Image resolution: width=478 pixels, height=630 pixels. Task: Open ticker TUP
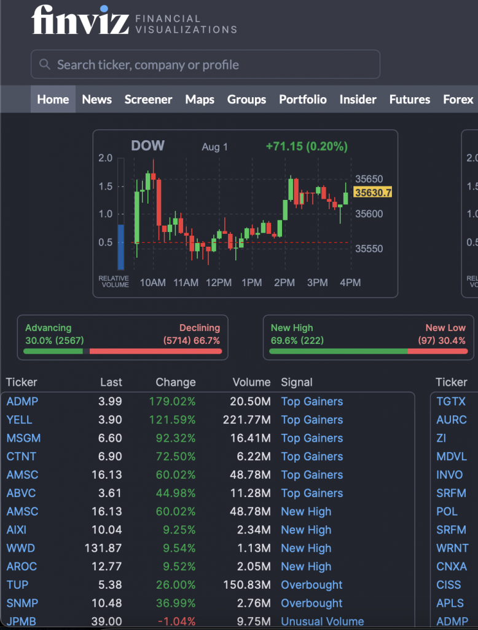click(x=17, y=584)
